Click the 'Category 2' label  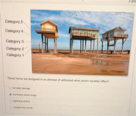(15, 49)
